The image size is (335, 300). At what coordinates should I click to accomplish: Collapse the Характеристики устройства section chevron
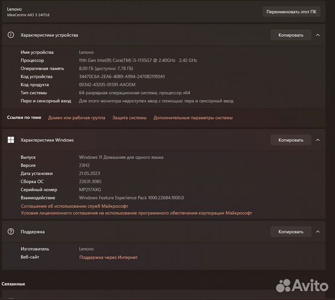318,35
